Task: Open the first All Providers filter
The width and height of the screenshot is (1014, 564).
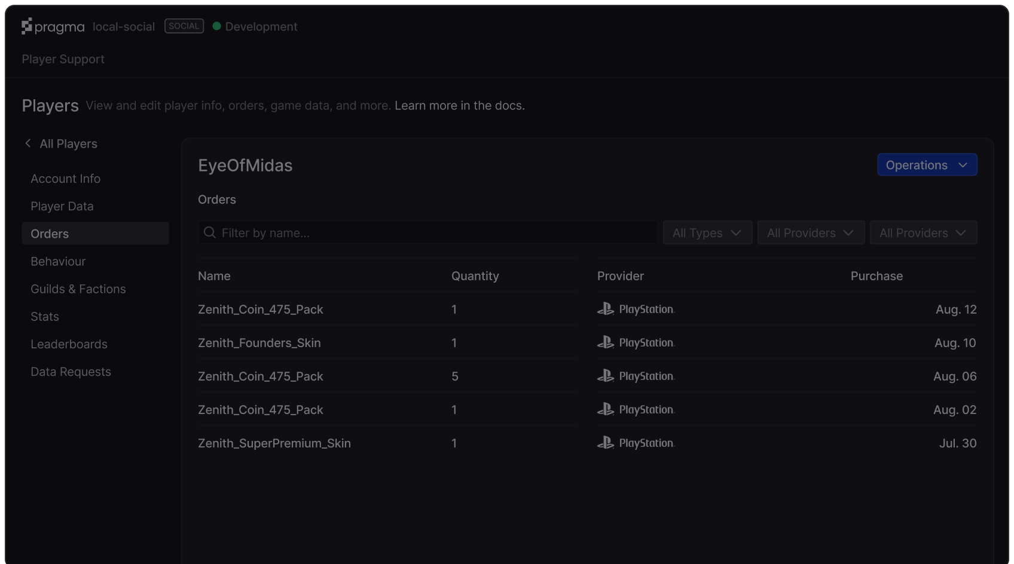Action: (810, 232)
